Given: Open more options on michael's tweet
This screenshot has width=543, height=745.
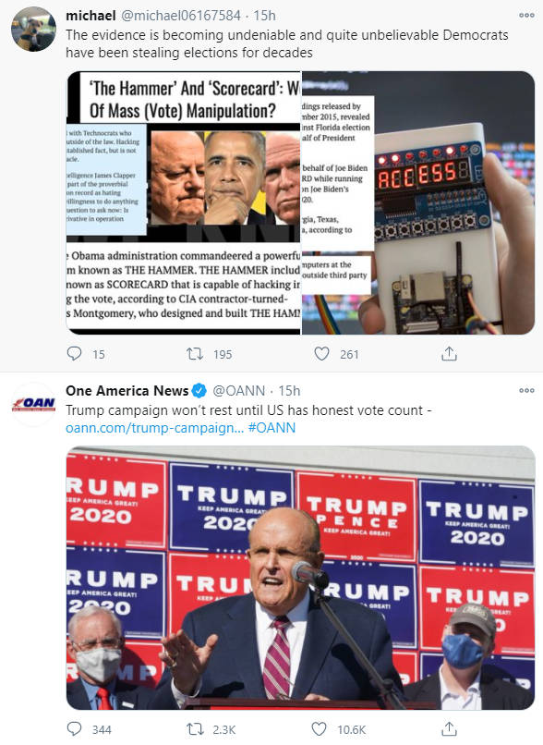Looking at the screenshot, I should click(x=526, y=15).
